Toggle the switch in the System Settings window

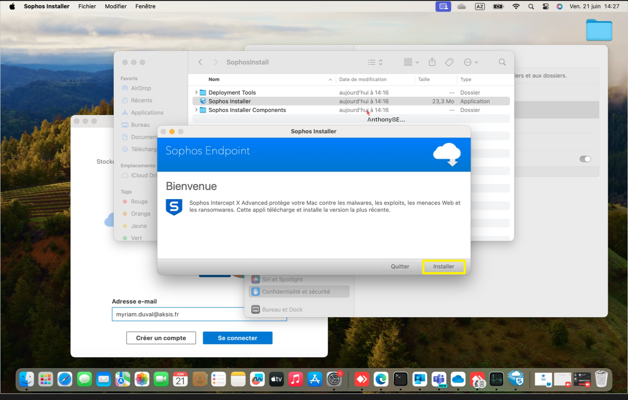(x=585, y=159)
